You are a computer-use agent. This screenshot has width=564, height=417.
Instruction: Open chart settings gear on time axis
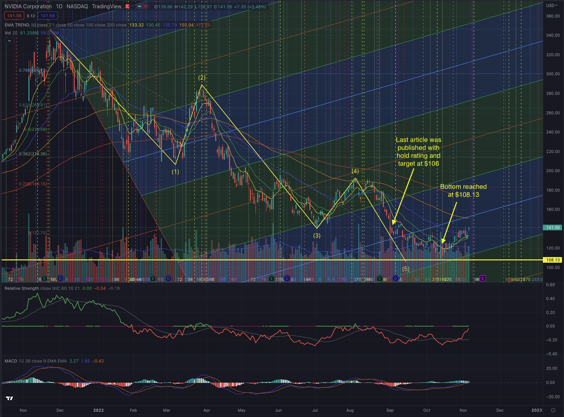553,410
